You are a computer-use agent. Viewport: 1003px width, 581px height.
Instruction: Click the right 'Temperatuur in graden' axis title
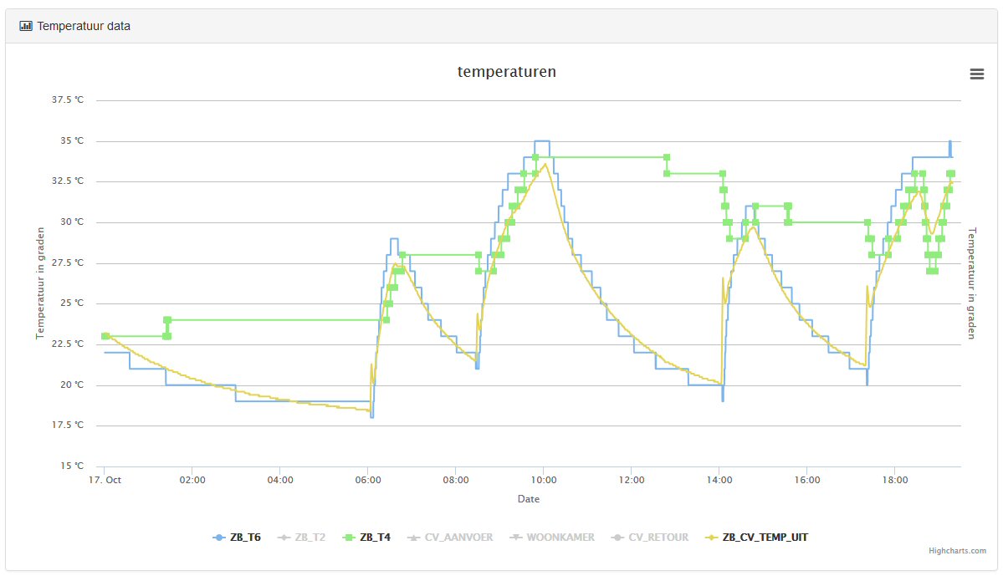[x=972, y=283]
